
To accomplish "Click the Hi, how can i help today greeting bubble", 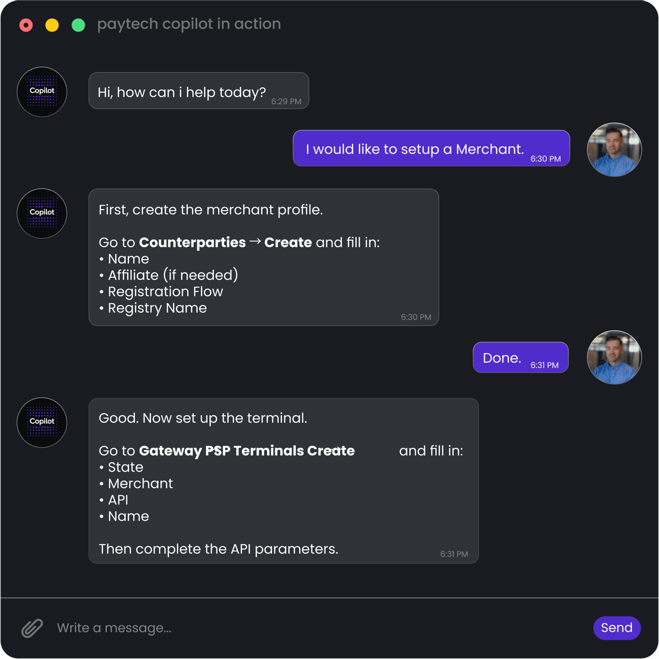I will click(199, 91).
